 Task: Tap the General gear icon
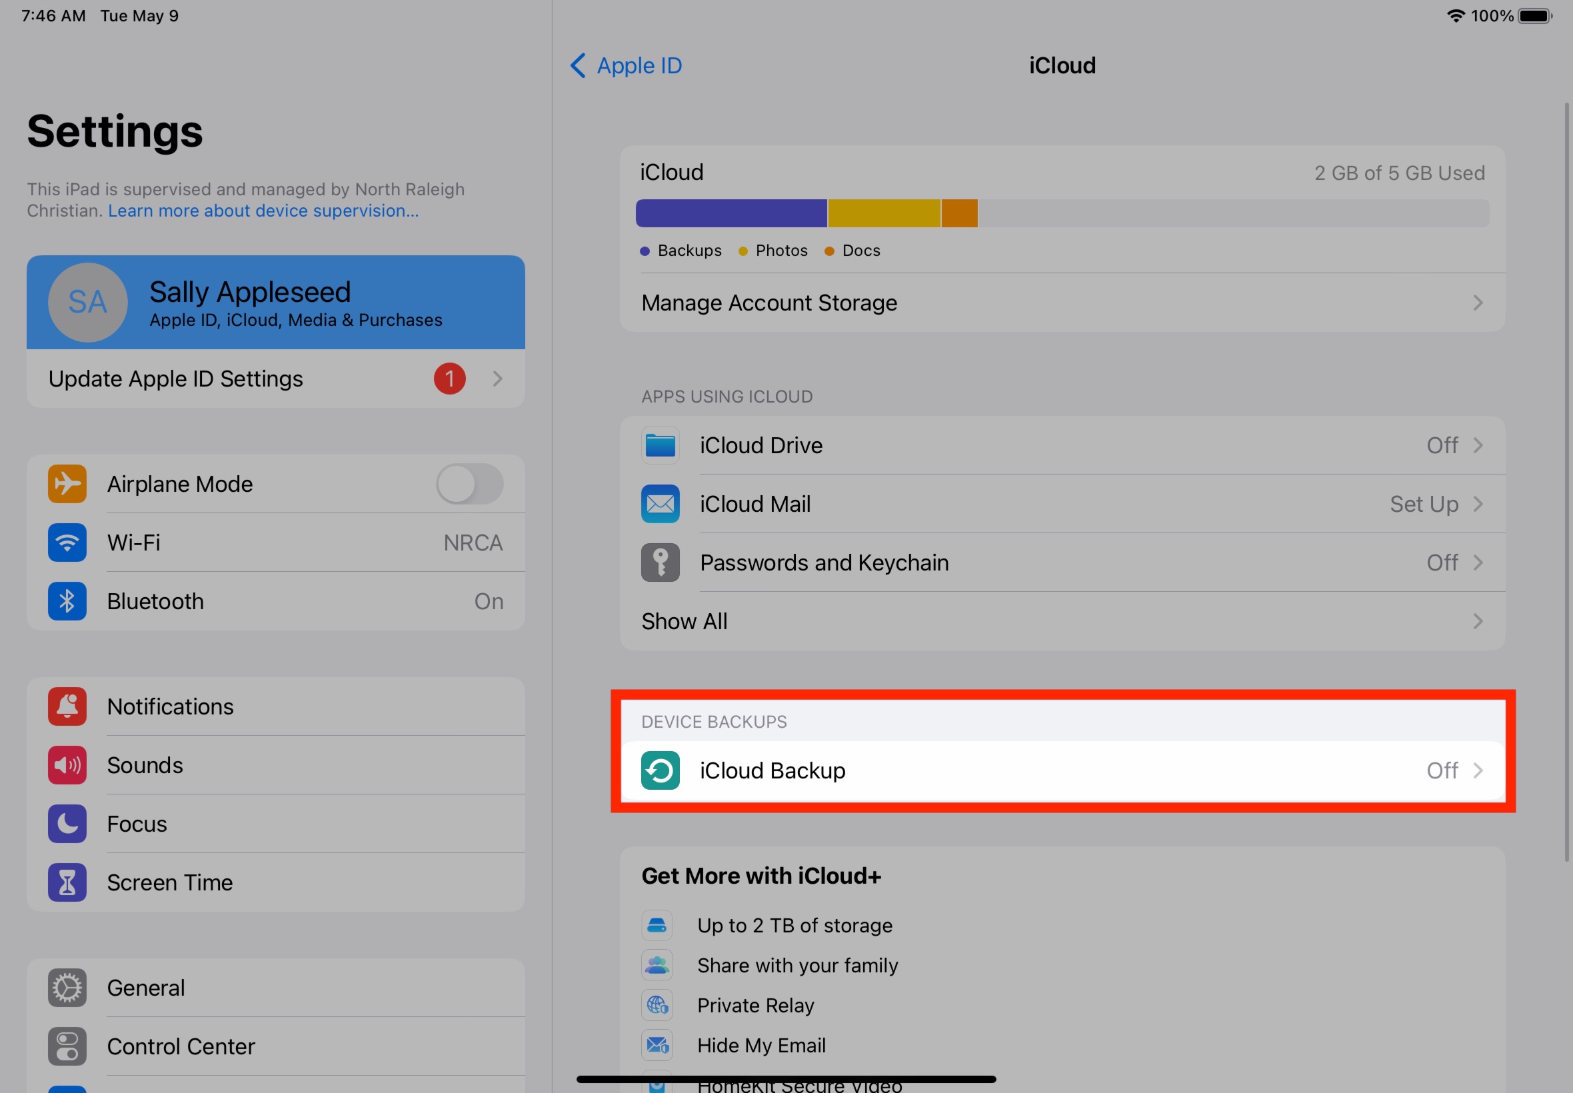click(x=67, y=988)
